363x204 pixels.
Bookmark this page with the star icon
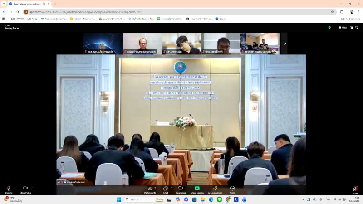332,12
